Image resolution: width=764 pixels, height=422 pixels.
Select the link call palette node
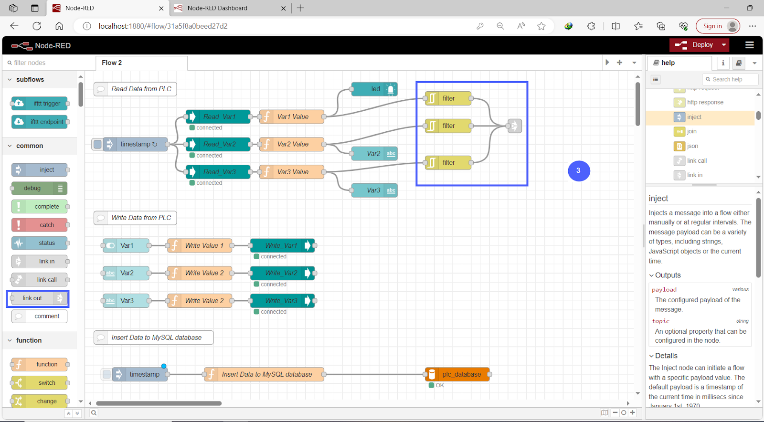40,280
